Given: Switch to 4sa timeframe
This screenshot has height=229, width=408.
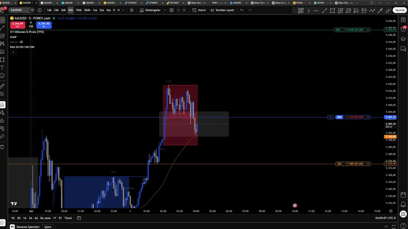Looking at the screenshot, I should click(x=108, y=10).
